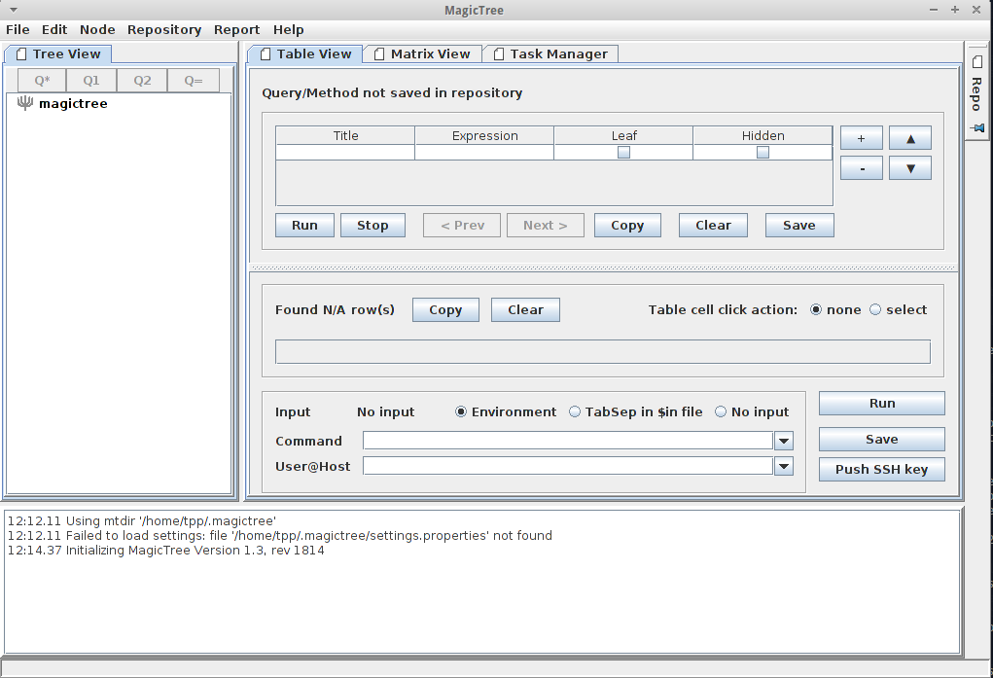
Task: Click the empty Title cell in the query table
Action: click(x=345, y=152)
